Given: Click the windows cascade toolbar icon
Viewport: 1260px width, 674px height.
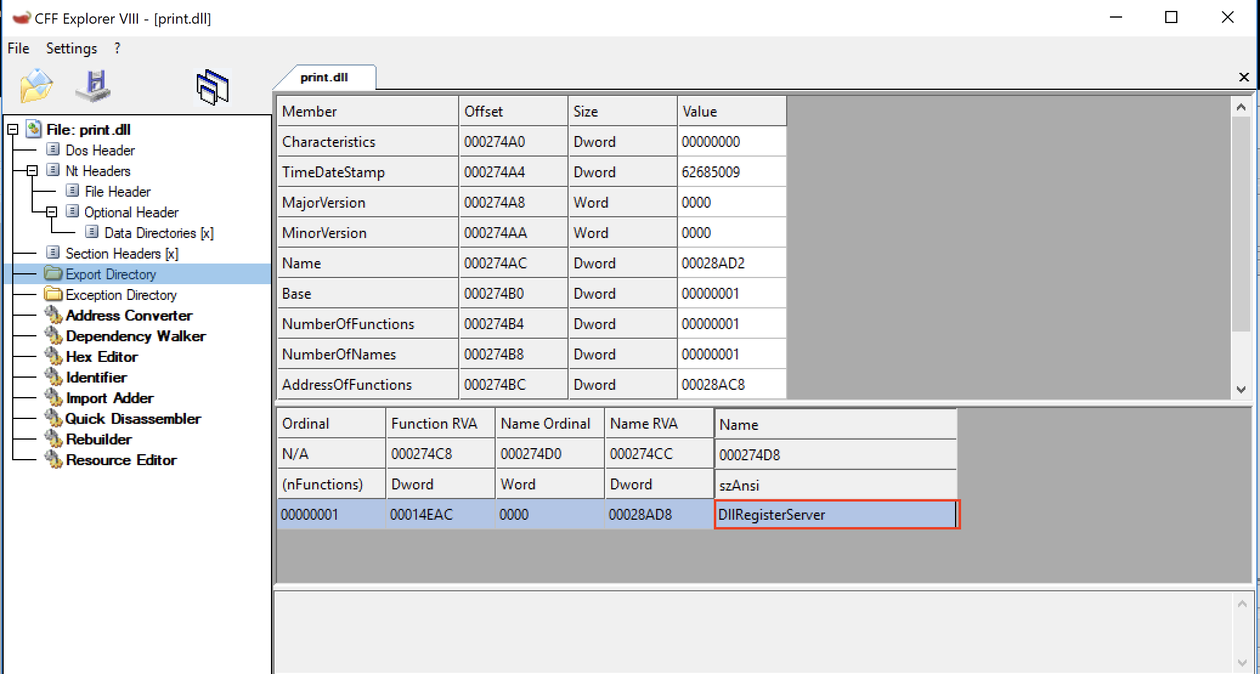Looking at the screenshot, I should pos(212,87).
